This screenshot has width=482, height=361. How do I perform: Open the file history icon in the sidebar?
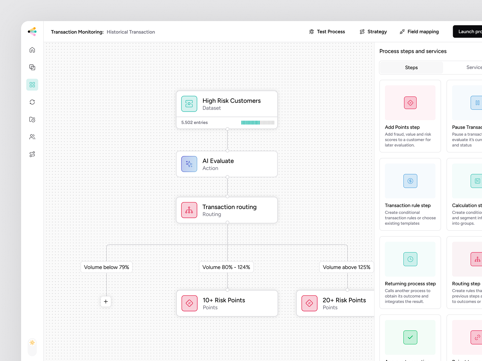[32, 119]
